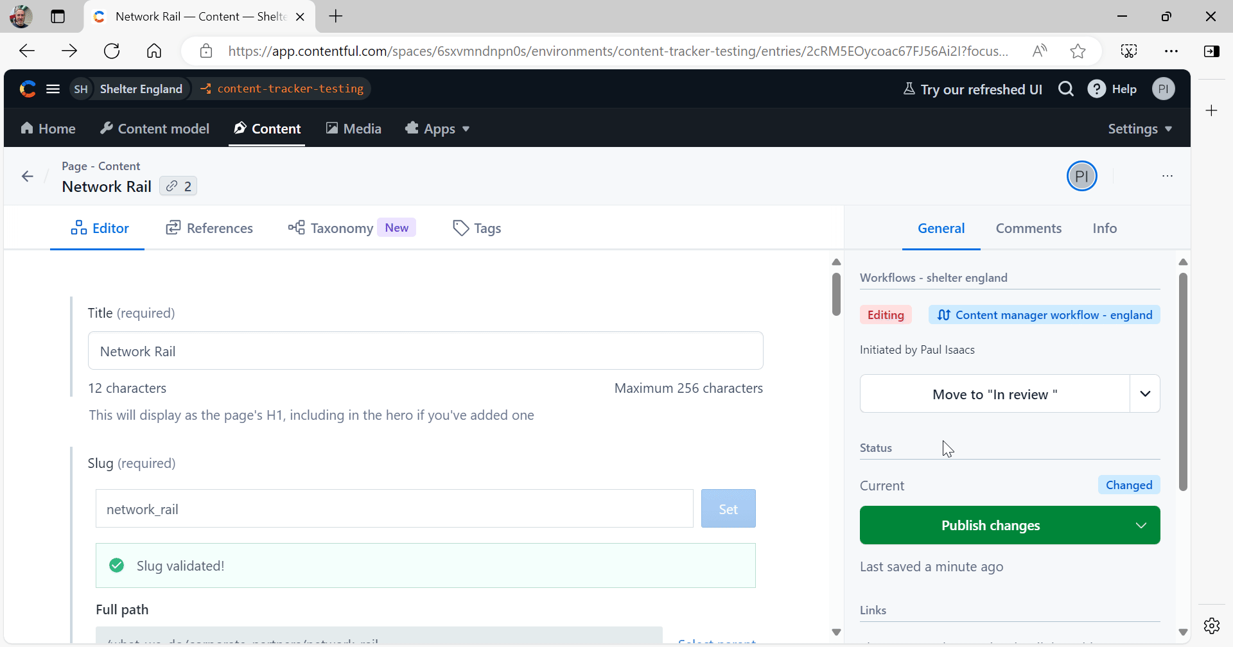Click the Slug validated checkmark icon

(117, 565)
